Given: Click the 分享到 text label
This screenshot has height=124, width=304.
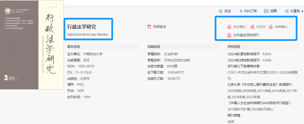Looking at the screenshot, I should click(x=295, y=11).
